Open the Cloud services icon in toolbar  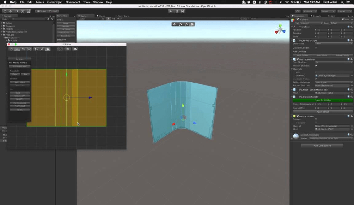(x=298, y=11)
